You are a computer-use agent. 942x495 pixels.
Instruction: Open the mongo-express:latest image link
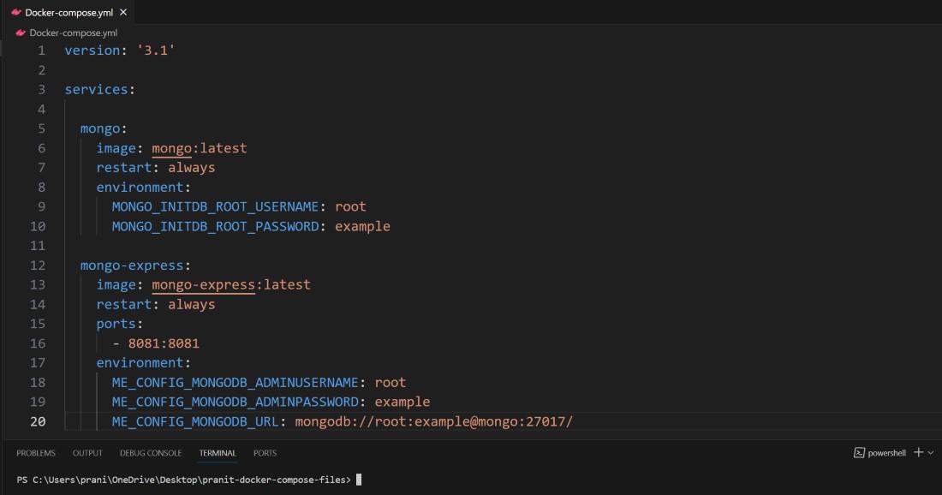[x=230, y=284]
